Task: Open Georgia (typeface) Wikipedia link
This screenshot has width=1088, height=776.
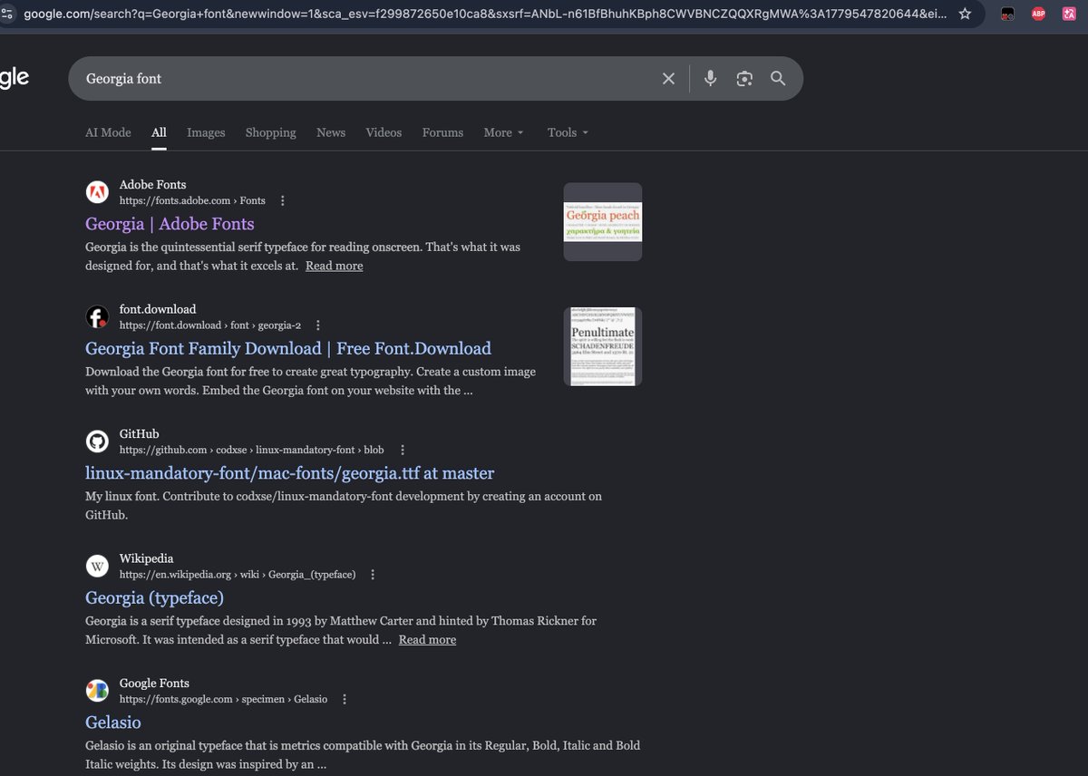Action: point(154,597)
